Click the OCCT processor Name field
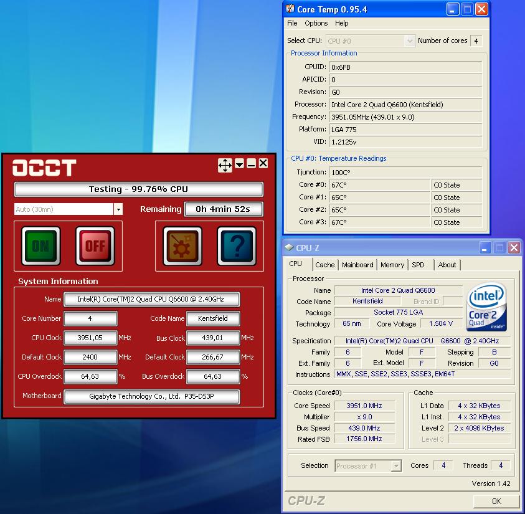Viewport: 525px width, 514px height. (152, 299)
